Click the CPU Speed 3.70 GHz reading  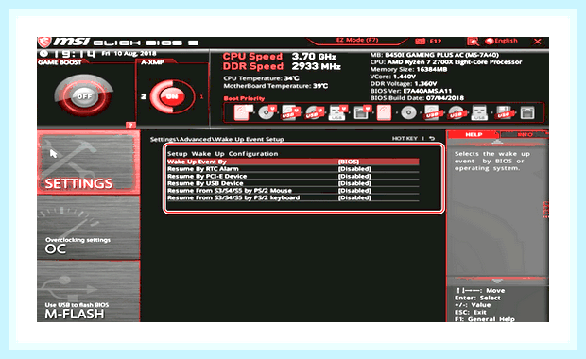click(x=279, y=57)
